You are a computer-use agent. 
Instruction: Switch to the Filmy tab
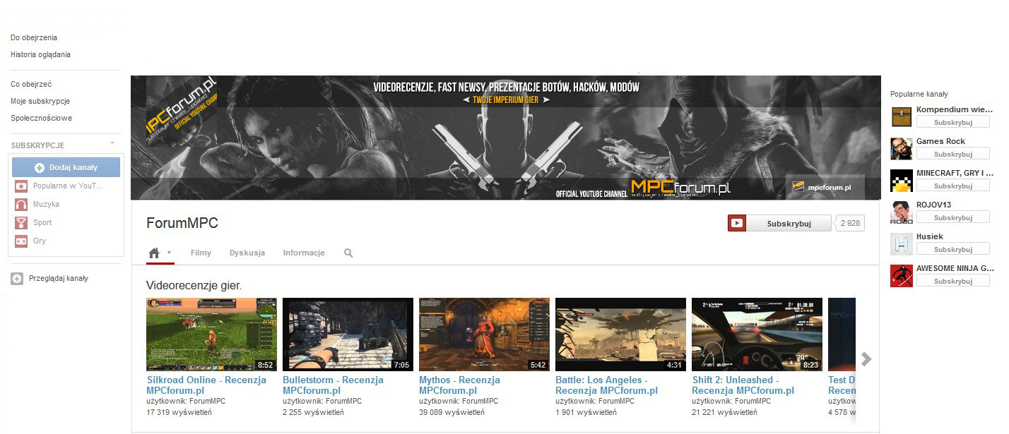(201, 253)
